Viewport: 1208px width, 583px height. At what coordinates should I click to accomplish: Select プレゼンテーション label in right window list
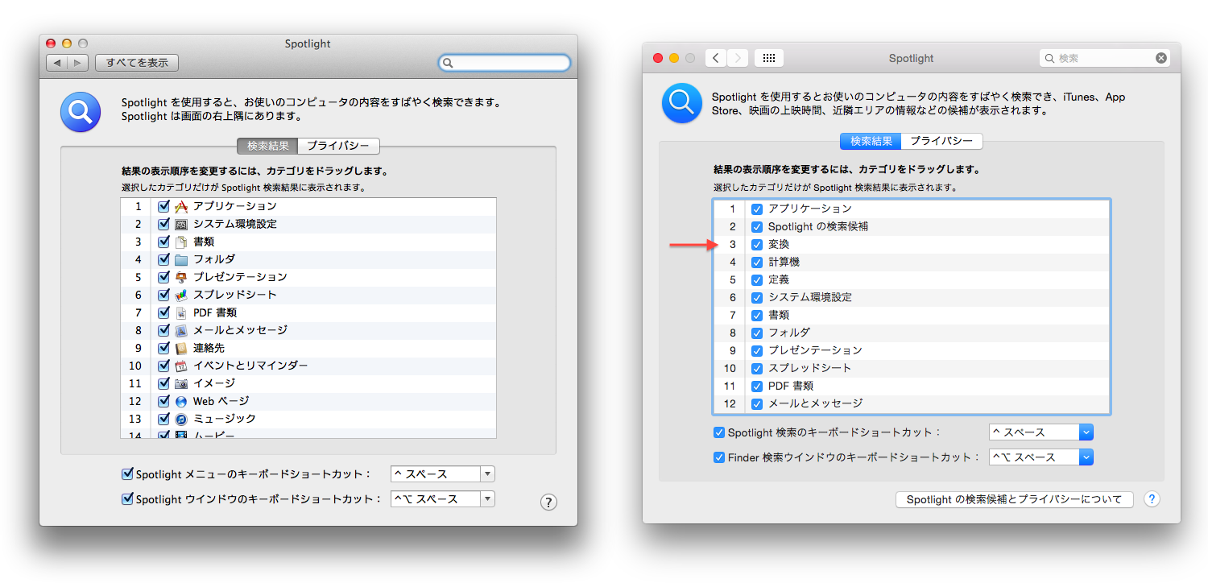(815, 351)
